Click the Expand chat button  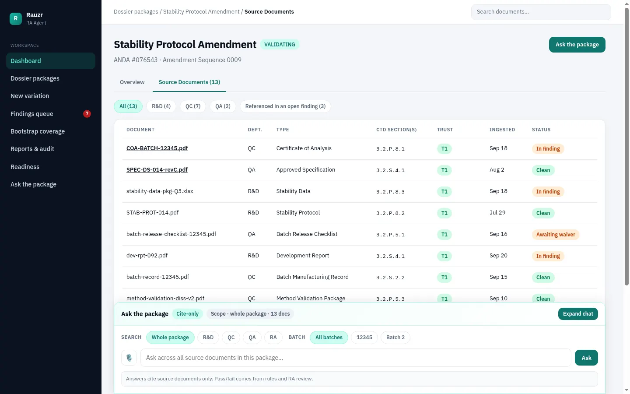pyautogui.click(x=578, y=314)
